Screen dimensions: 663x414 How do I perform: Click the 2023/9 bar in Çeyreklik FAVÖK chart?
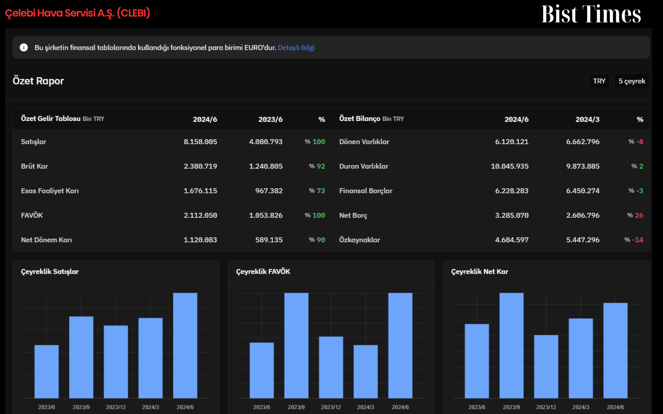(296, 345)
